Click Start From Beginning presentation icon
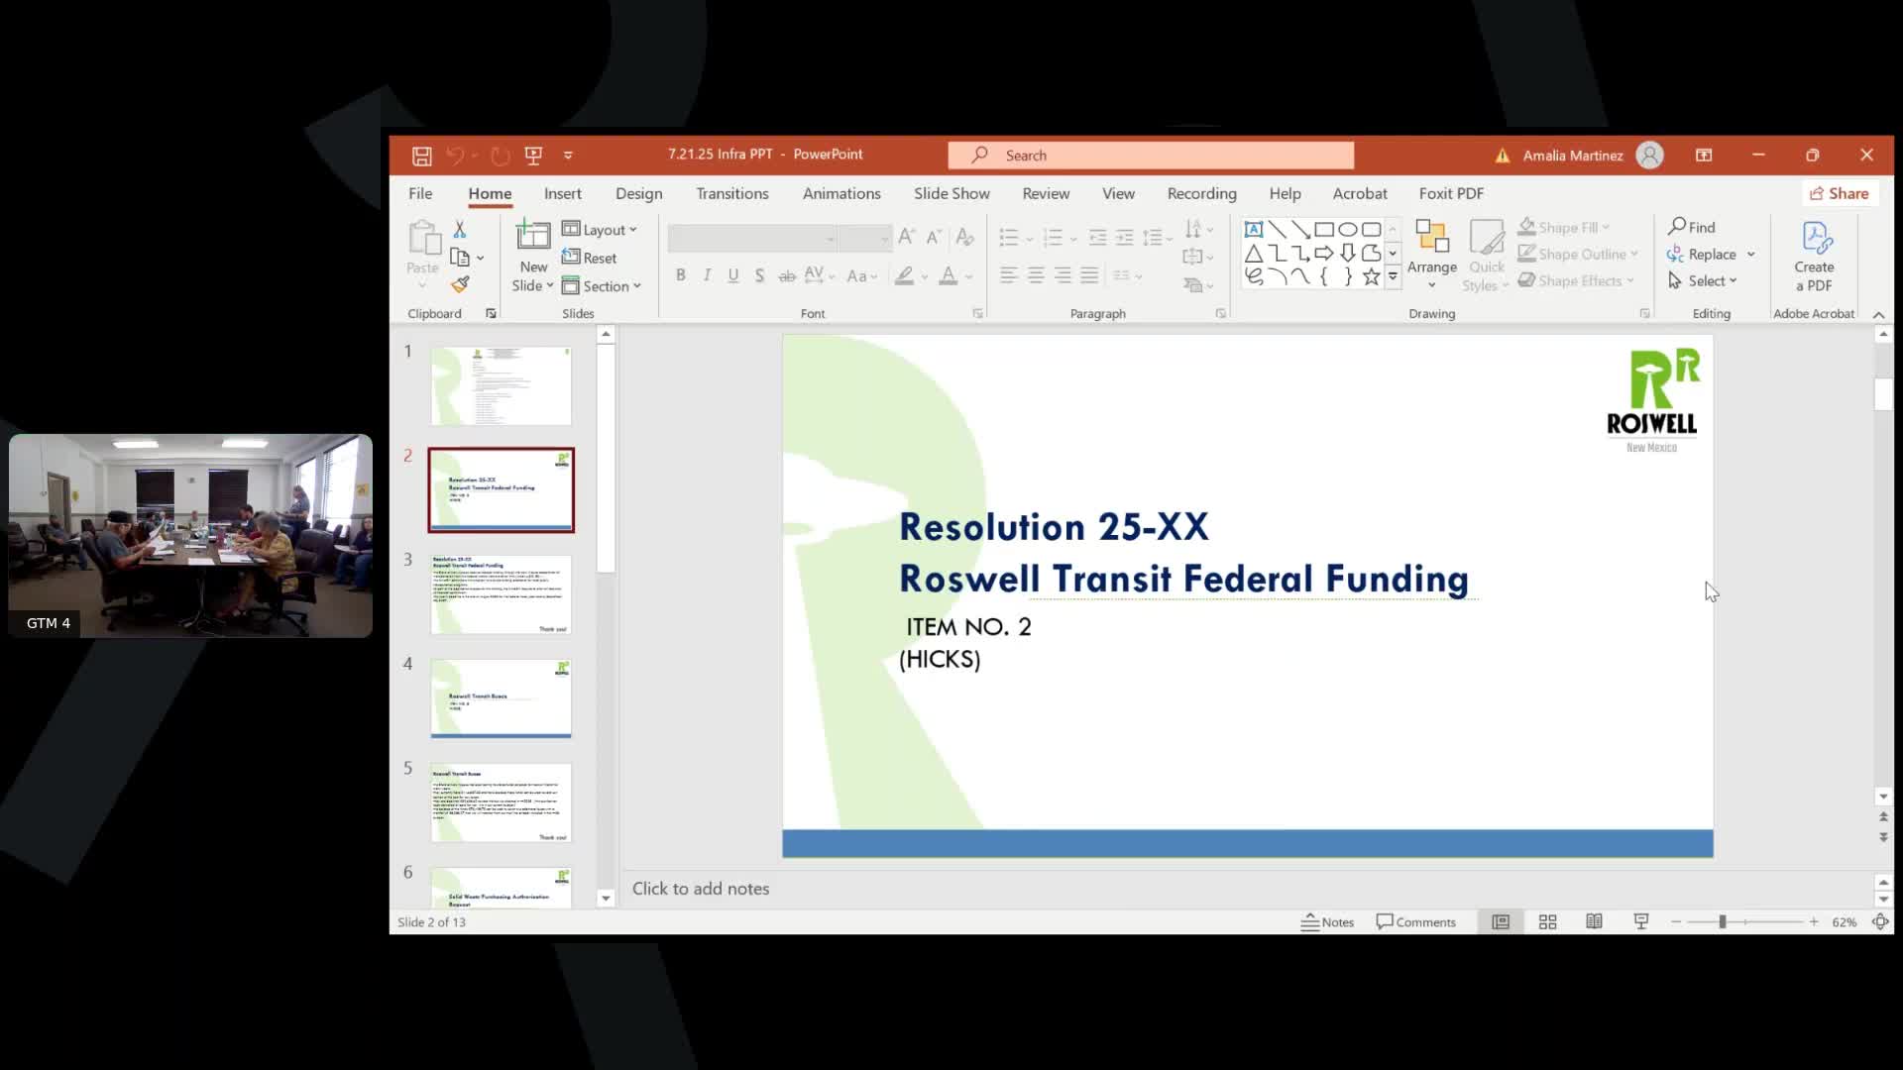This screenshot has height=1070, width=1903. tap(533, 156)
